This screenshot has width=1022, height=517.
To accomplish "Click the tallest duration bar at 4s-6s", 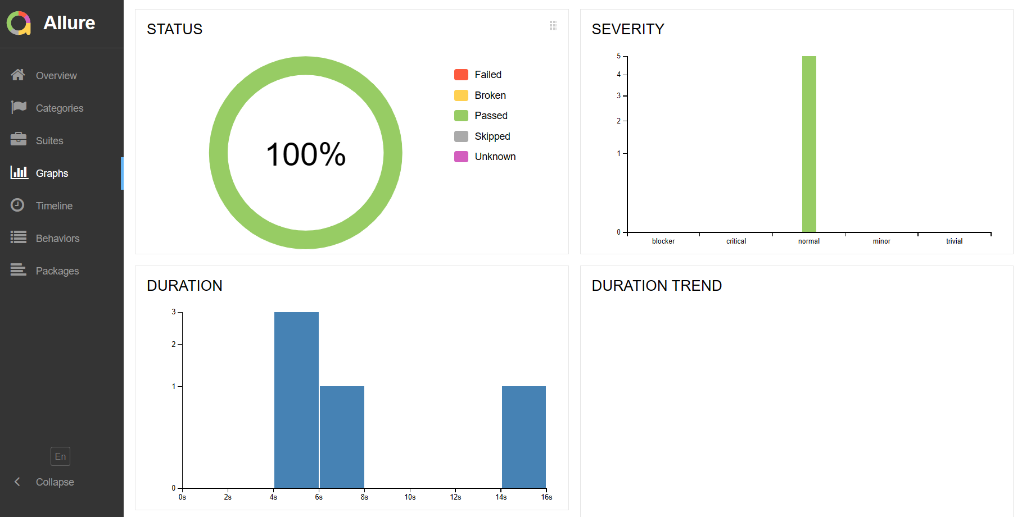I will pyautogui.click(x=296, y=400).
